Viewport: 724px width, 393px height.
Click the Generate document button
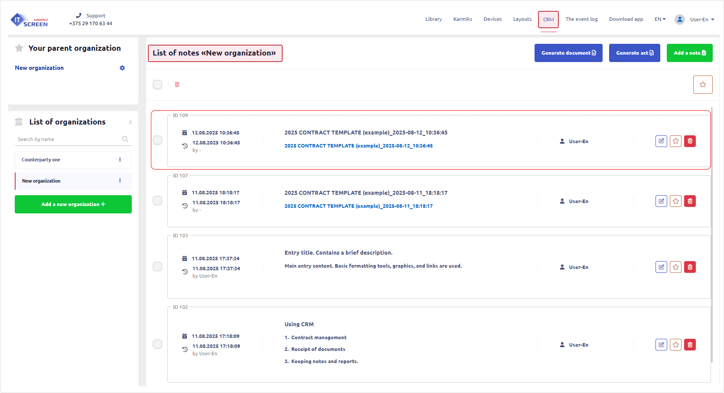[x=568, y=53]
